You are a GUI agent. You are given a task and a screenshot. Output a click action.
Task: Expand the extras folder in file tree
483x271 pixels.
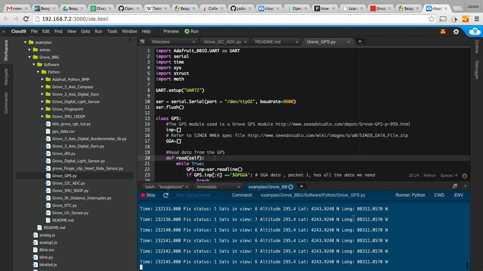[30, 50]
